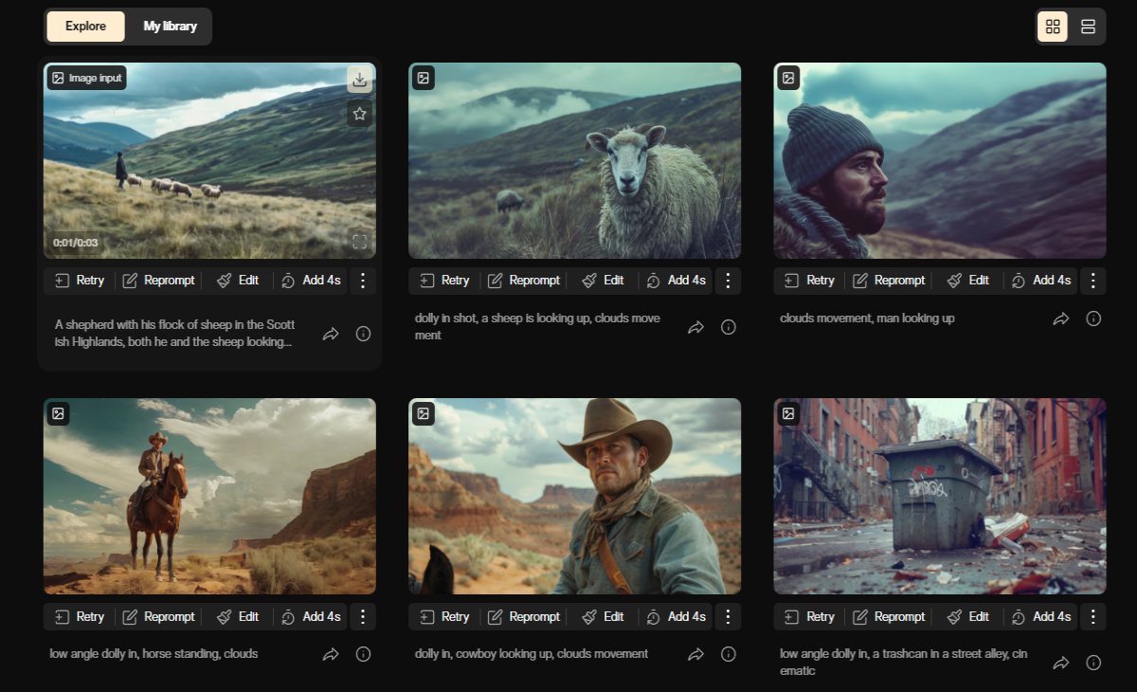Show info for man looking up clip
This screenshot has height=692, width=1137.
click(x=1093, y=319)
